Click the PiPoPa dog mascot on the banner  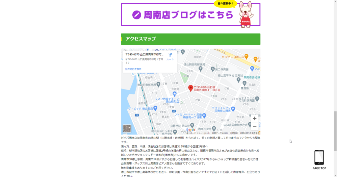[246, 14]
